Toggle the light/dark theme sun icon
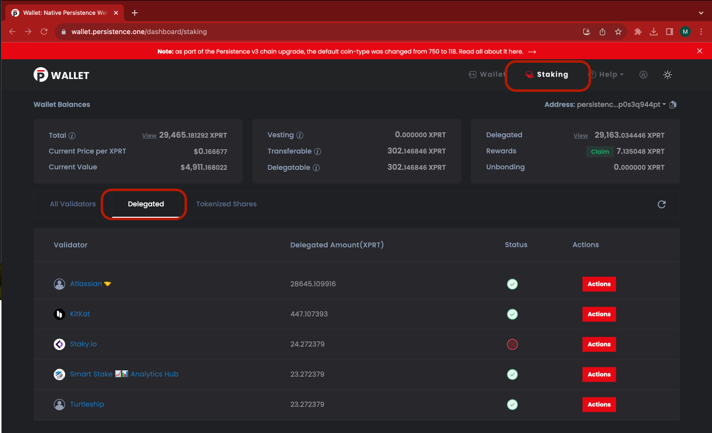Screen dimensions: 712x433 click(x=668, y=75)
